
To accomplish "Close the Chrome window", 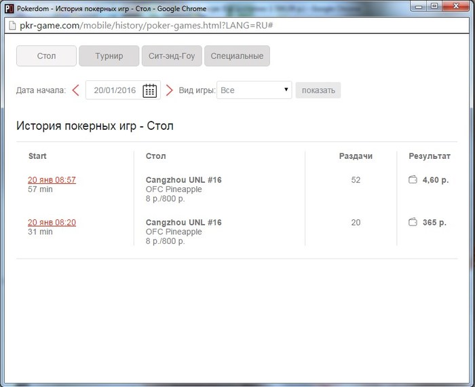I will (x=456, y=6).
